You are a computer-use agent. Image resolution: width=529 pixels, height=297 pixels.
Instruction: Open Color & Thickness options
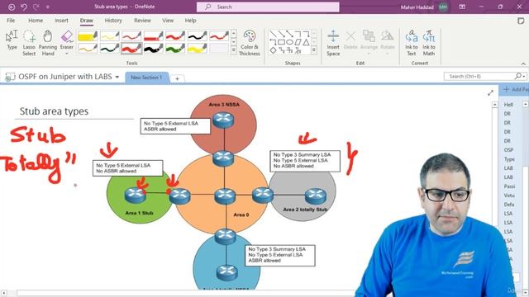(x=250, y=43)
